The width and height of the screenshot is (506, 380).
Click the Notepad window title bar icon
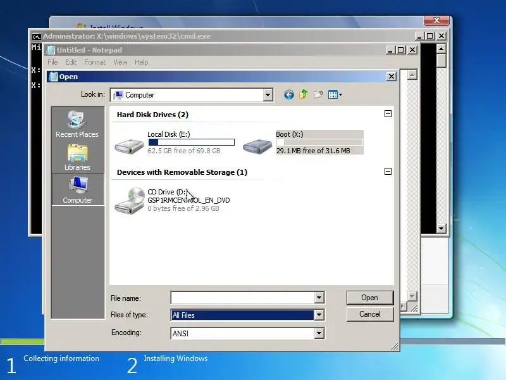pos(51,50)
